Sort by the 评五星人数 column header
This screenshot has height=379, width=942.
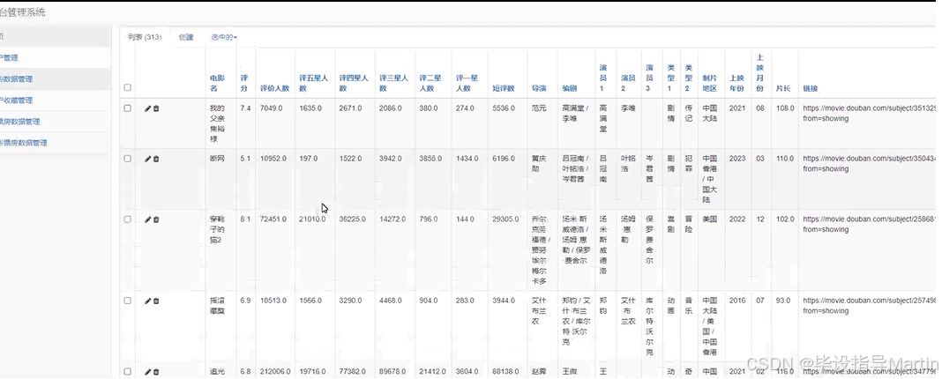click(314, 83)
